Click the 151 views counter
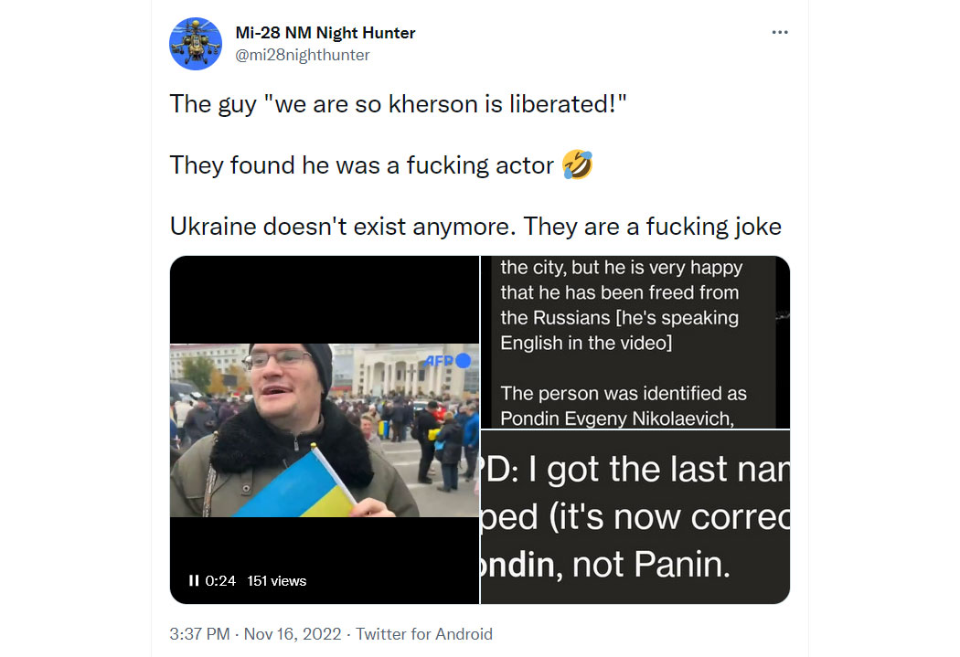The width and height of the screenshot is (960, 657). tap(277, 580)
